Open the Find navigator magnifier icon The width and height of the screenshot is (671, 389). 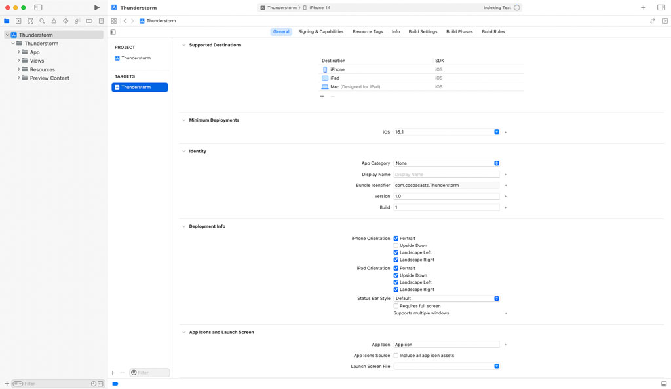click(42, 21)
